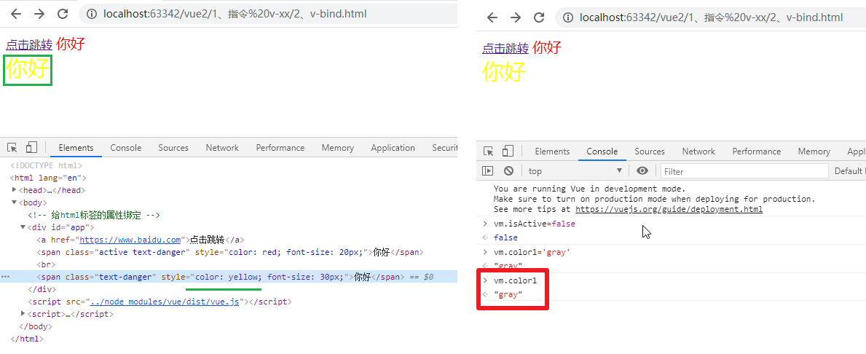Image resolution: width=866 pixels, height=354 pixels.
Task: Open Elements tab in right DevTools
Action: (552, 152)
